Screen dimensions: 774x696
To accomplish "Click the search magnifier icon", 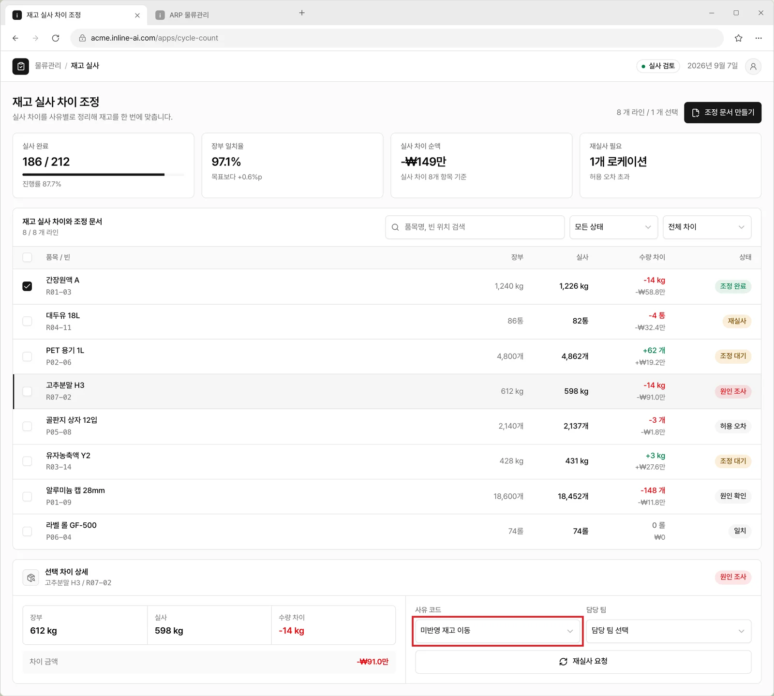I will tap(395, 227).
